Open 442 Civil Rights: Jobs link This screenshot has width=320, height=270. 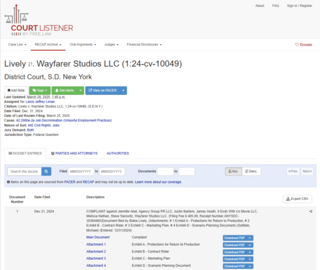44,125
